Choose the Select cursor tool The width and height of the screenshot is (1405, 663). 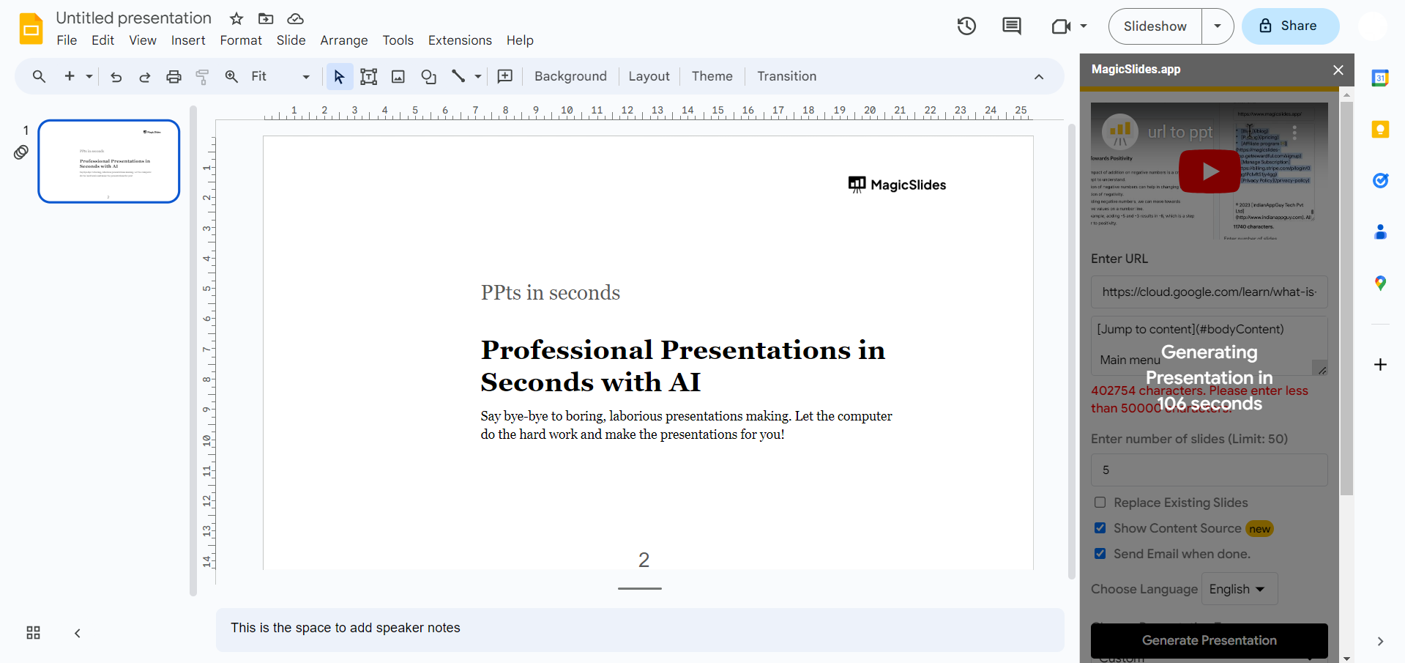[339, 76]
